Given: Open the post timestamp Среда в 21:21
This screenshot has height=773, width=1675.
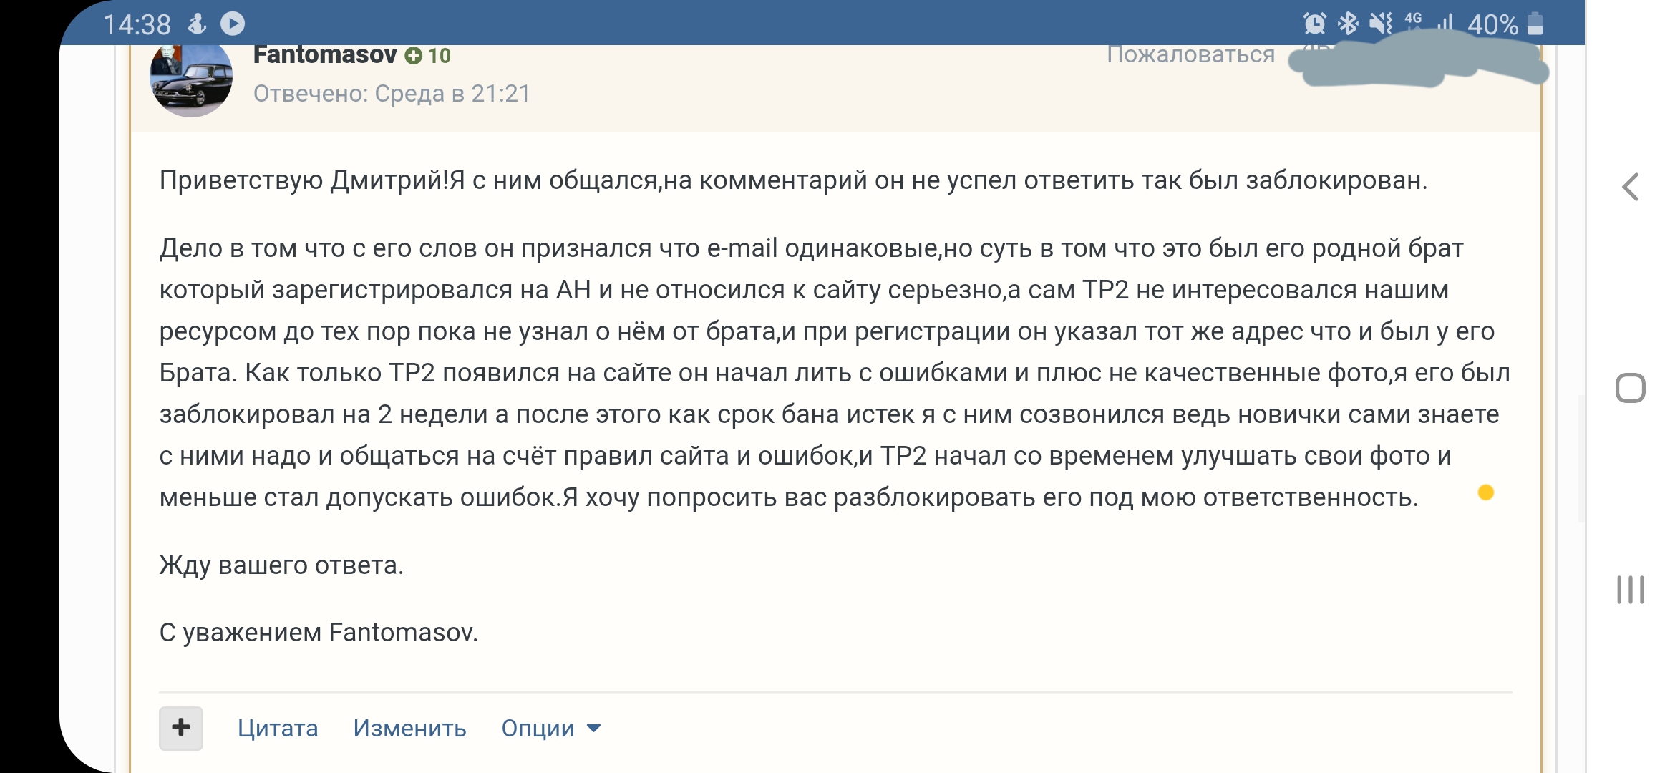Looking at the screenshot, I should 452,94.
